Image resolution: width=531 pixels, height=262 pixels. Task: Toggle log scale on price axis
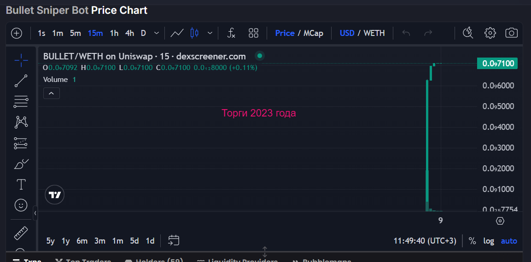coord(489,241)
